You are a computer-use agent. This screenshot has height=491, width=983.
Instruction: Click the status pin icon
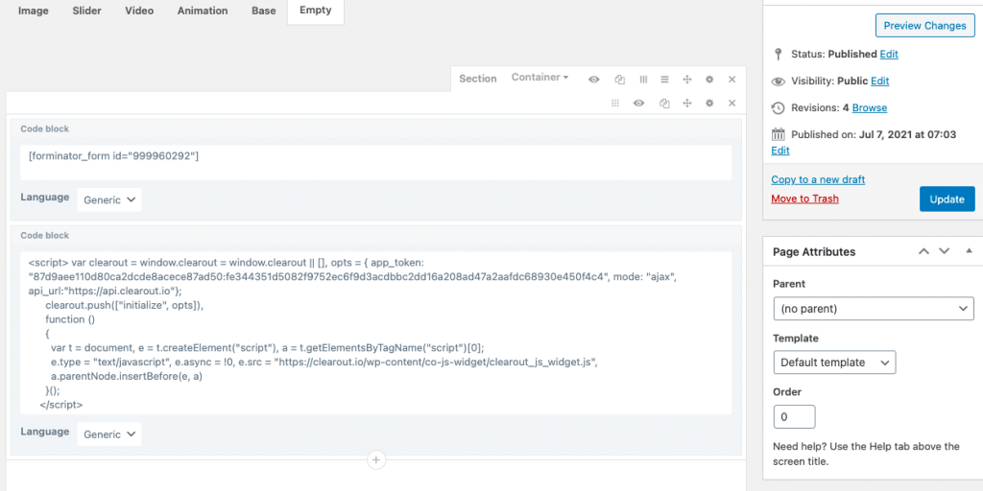click(778, 54)
